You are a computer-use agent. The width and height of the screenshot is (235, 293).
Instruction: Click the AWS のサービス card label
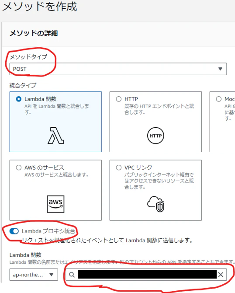click(x=44, y=167)
